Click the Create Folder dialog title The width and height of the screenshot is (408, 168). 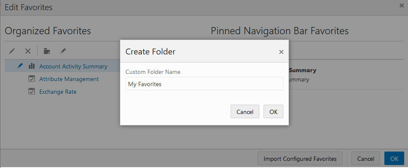[150, 51]
